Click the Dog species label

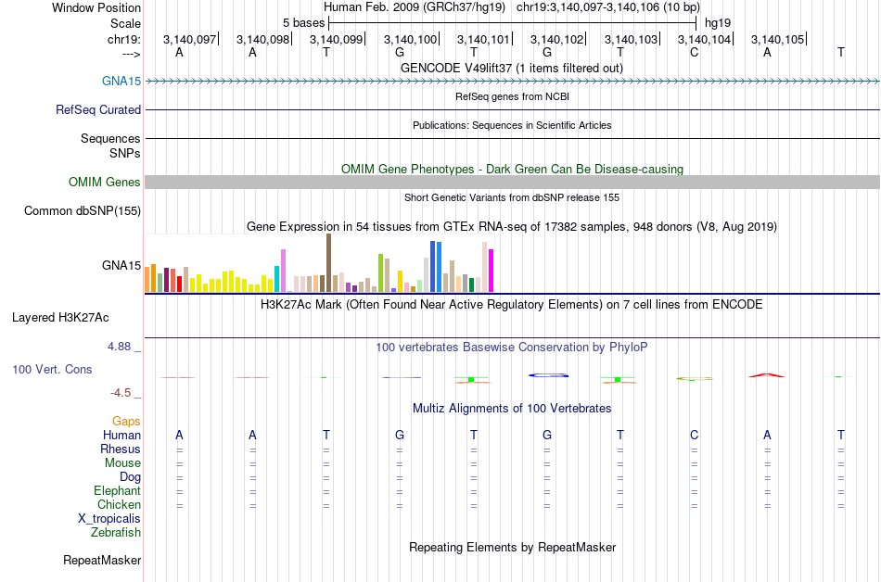(131, 476)
